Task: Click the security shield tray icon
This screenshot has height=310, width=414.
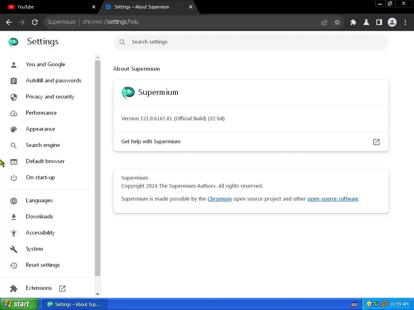Action: click(369, 304)
